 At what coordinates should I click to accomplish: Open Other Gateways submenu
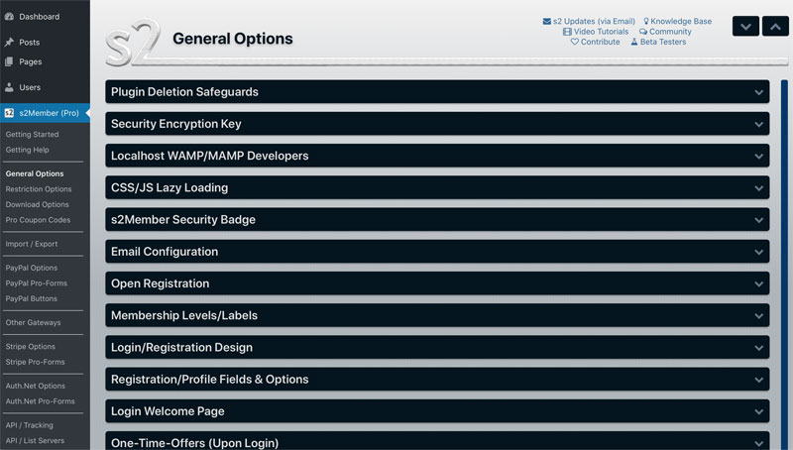point(33,322)
